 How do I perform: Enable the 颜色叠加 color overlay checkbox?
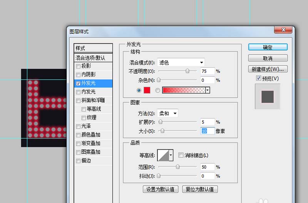pyautogui.click(x=78, y=135)
